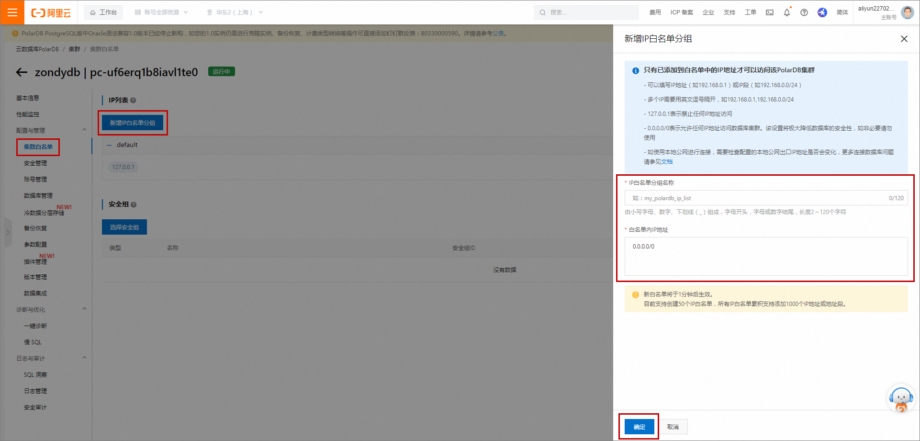Image resolution: width=920 pixels, height=441 pixels.
Task: Open the notification bell
Action: pyautogui.click(x=786, y=12)
